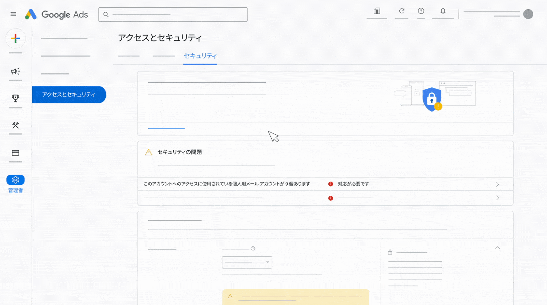Click the user profile avatar

pos(528,14)
